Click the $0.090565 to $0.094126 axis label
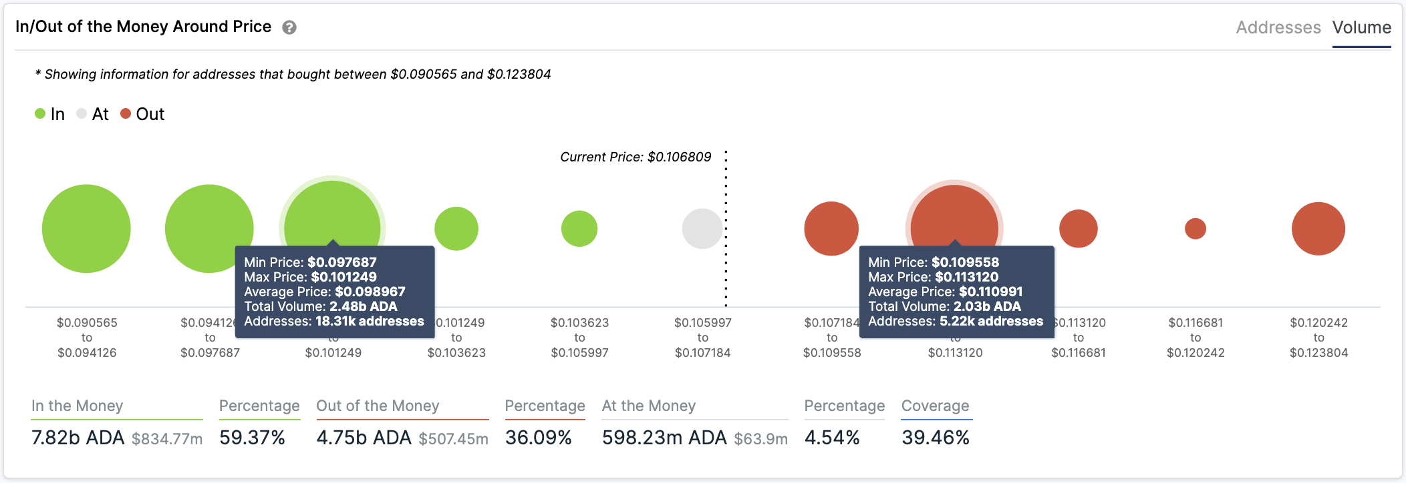Viewport: 1406px width, 483px height. pyautogui.click(x=87, y=338)
